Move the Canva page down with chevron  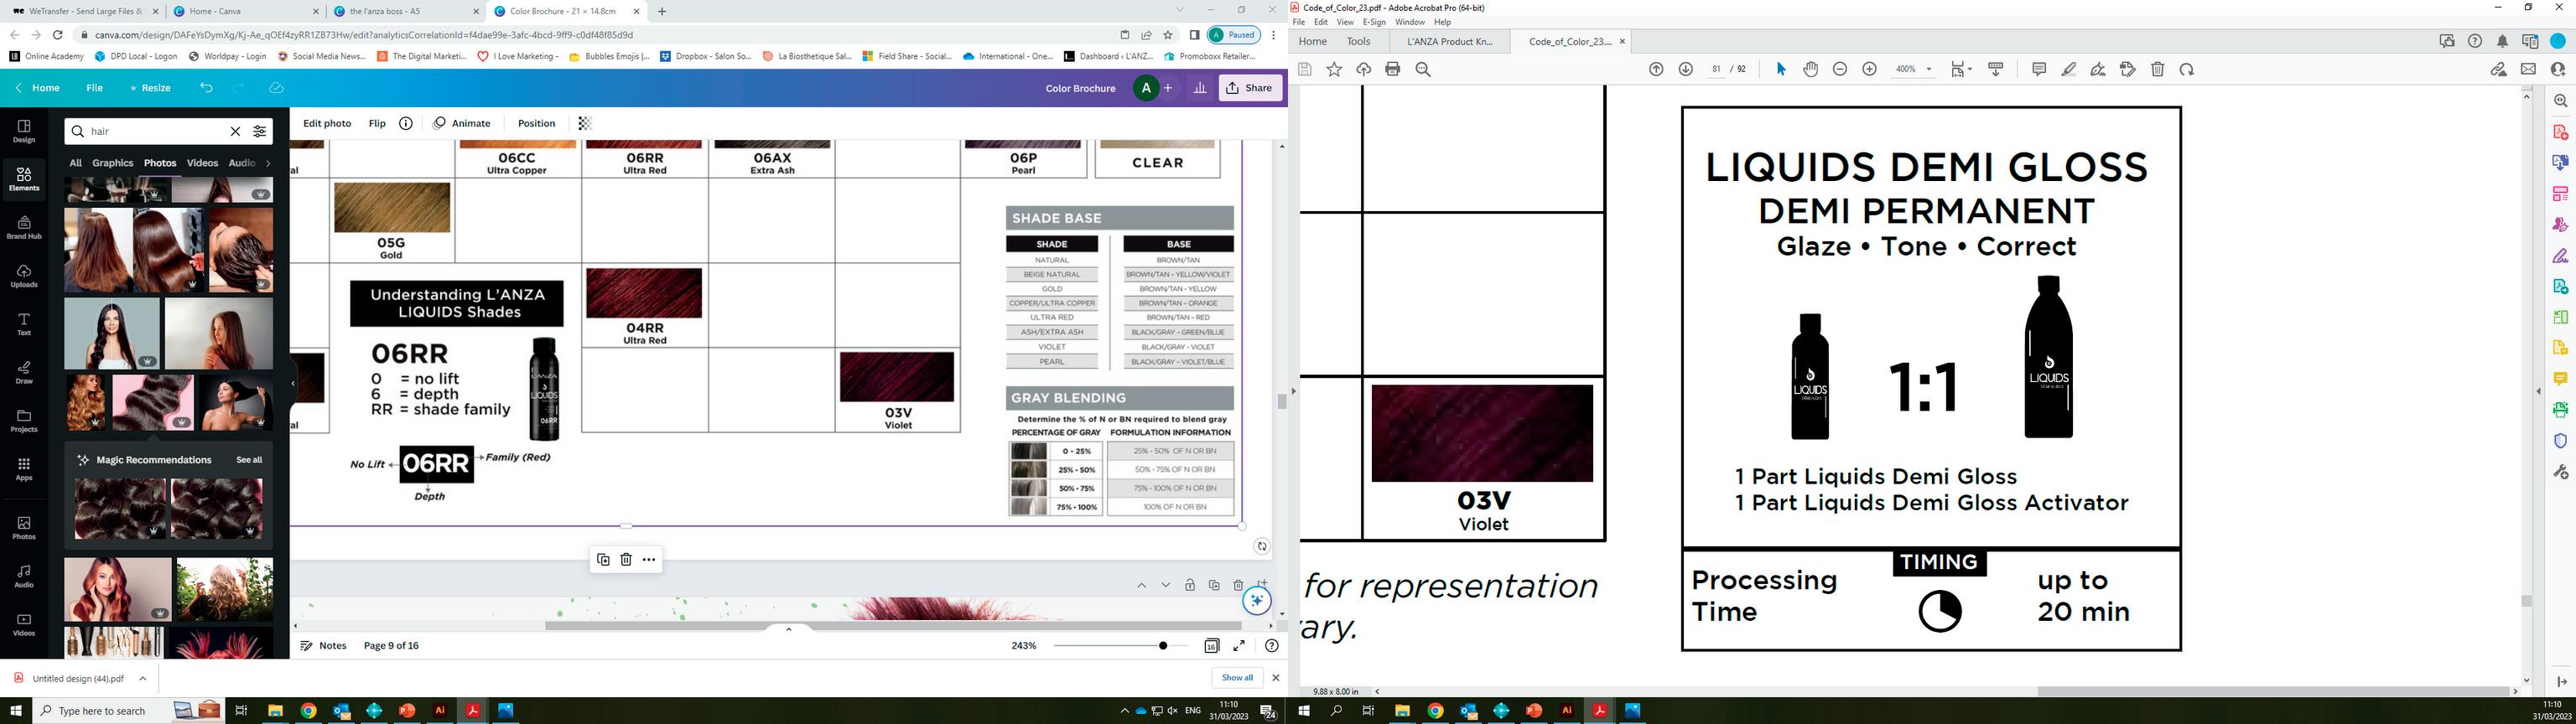1165,585
